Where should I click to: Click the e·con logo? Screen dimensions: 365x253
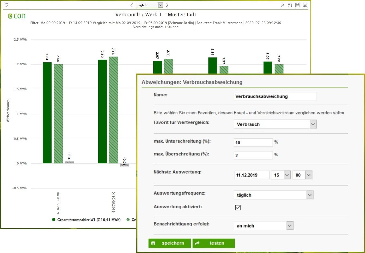click(x=16, y=16)
